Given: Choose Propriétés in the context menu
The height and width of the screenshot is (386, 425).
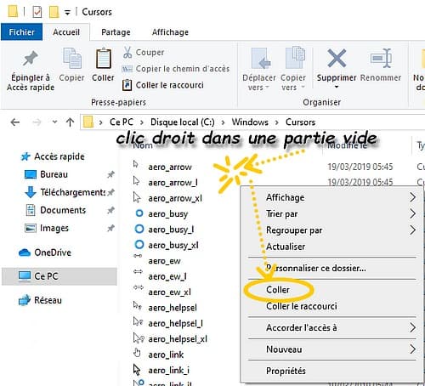Looking at the screenshot, I should coord(332,371).
